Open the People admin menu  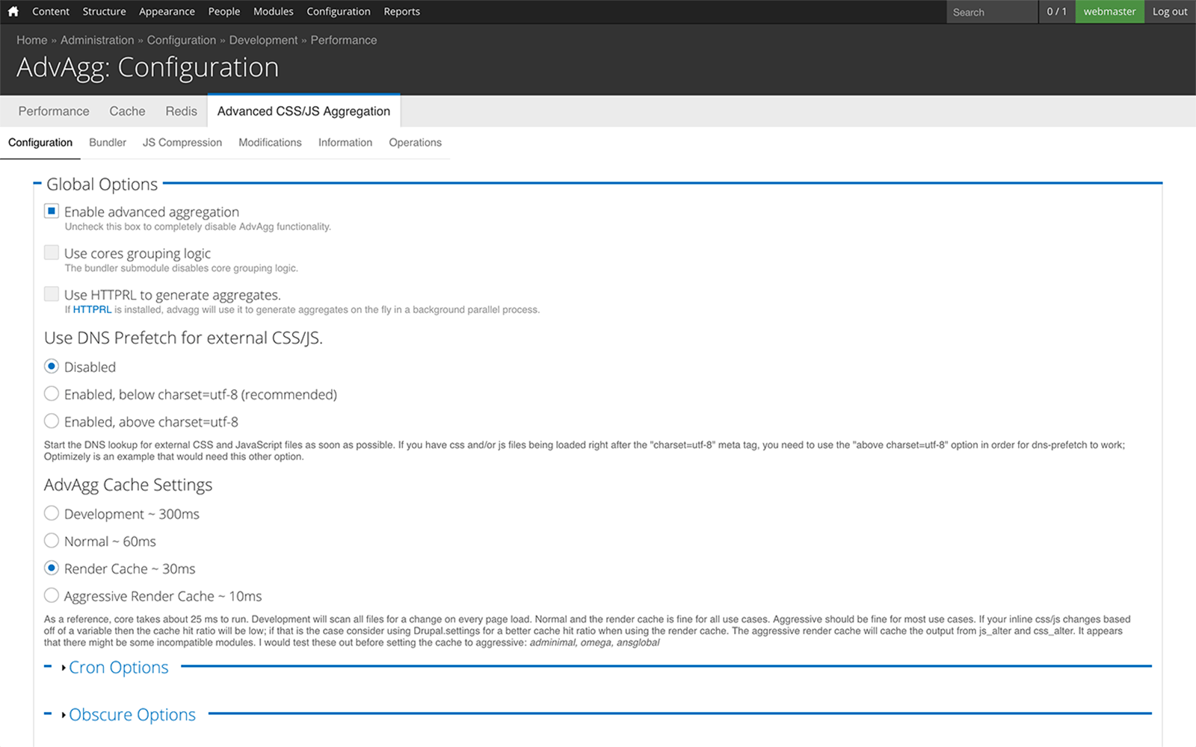click(224, 11)
